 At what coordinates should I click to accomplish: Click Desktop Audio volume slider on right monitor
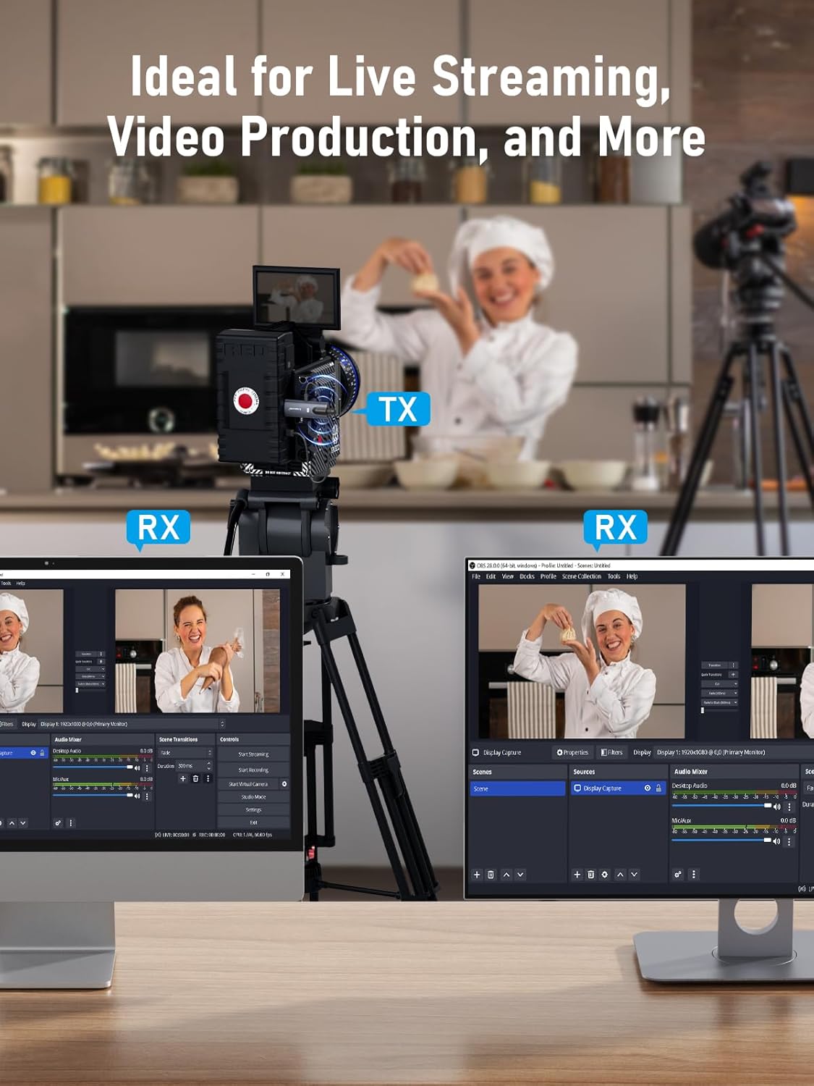point(724,805)
